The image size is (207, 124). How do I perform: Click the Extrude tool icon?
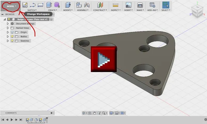[x=49, y=5]
